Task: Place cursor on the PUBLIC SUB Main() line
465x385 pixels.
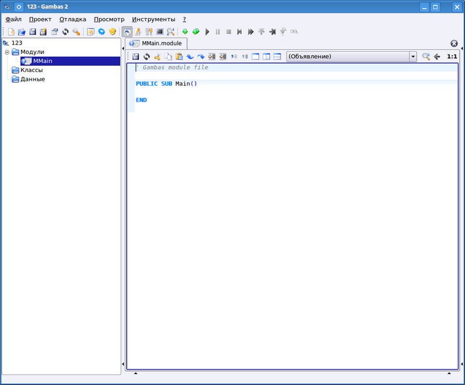Action: (x=166, y=84)
